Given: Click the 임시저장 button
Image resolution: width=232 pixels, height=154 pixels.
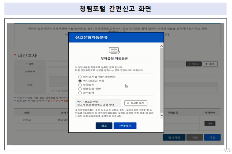Looking at the screenshot, I should pos(173,137).
